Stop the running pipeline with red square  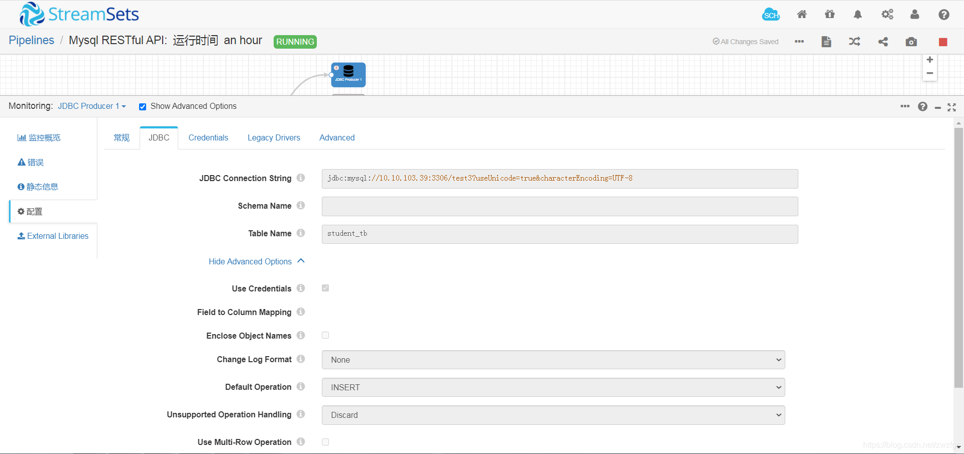[x=943, y=42]
